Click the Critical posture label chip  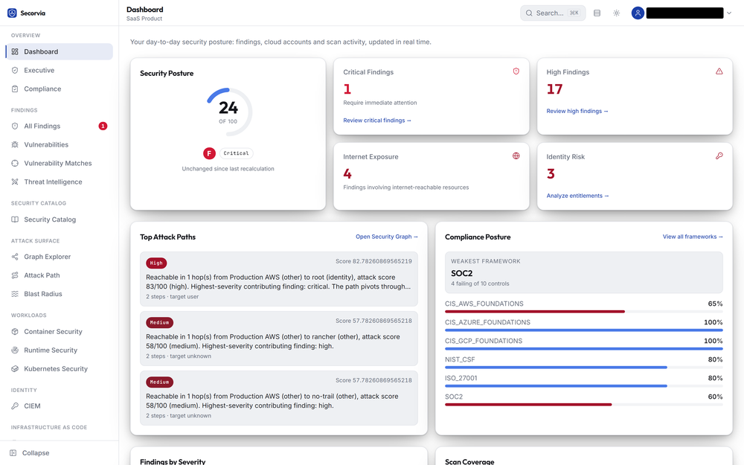(x=237, y=153)
